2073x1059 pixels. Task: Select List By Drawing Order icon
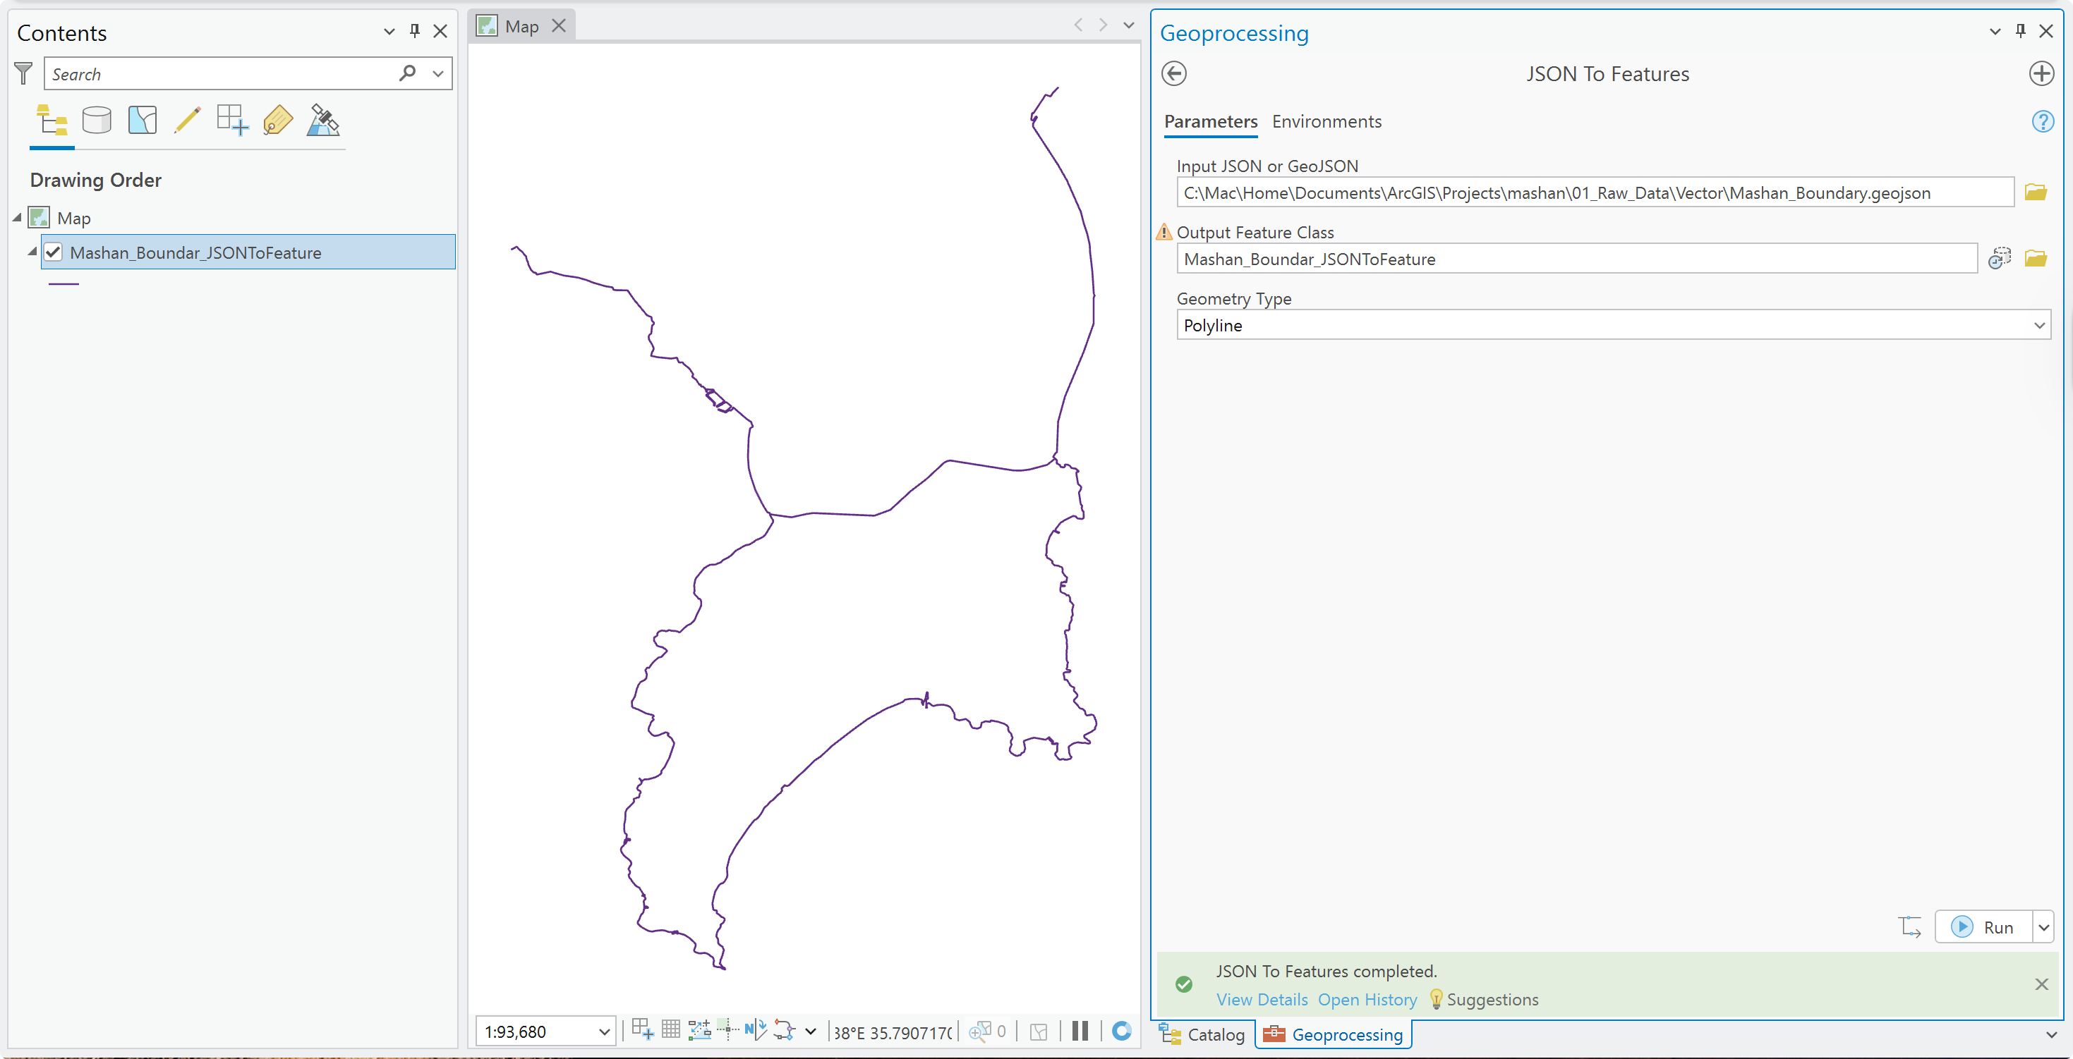click(52, 121)
